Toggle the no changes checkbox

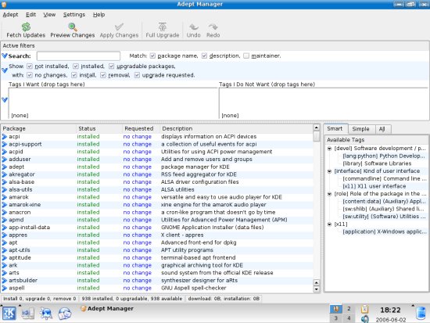pos(30,75)
